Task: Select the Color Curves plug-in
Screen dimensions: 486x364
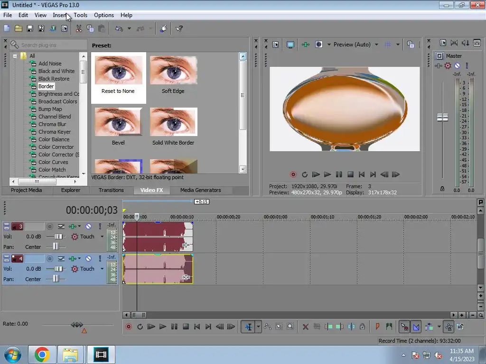Action: click(x=53, y=162)
